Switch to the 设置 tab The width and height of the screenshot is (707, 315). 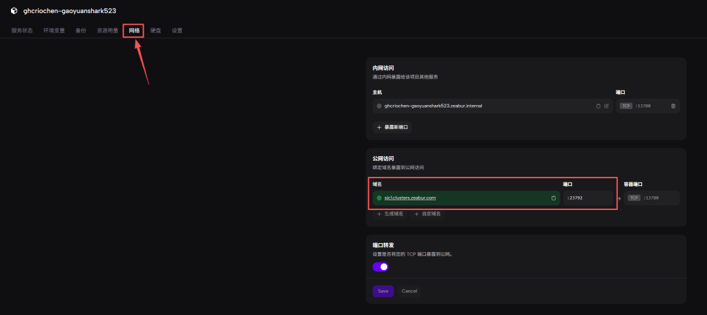pyautogui.click(x=177, y=30)
